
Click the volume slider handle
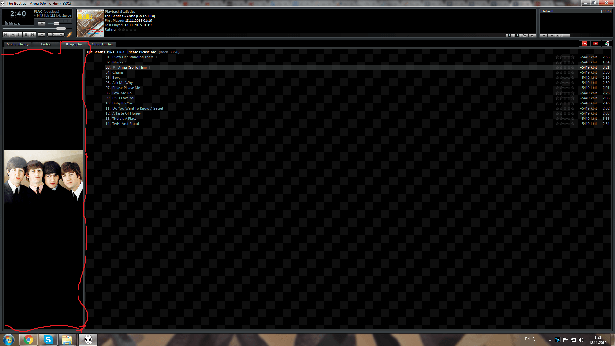56,23
